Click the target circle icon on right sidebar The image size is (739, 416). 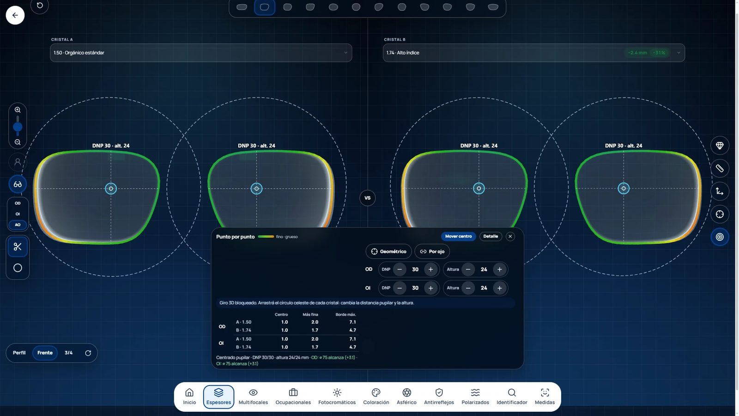(720, 237)
